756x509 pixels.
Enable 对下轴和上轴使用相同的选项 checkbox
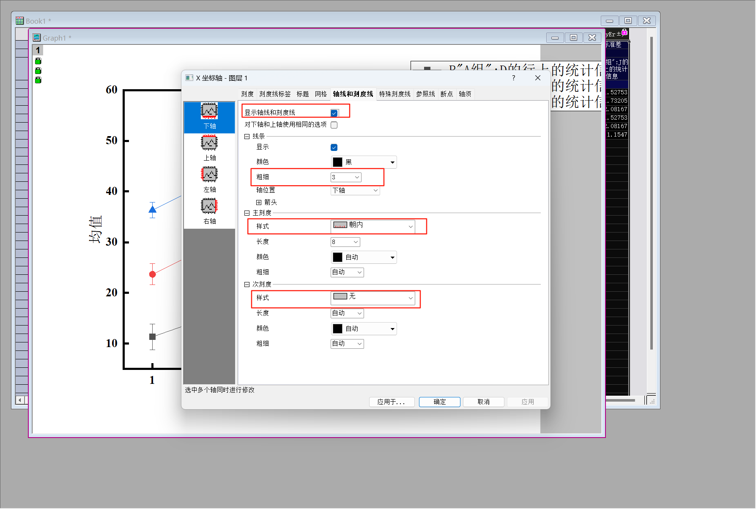click(334, 125)
